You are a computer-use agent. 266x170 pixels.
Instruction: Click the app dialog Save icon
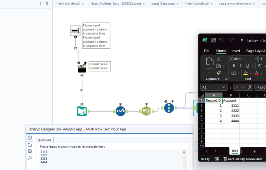coord(30,151)
